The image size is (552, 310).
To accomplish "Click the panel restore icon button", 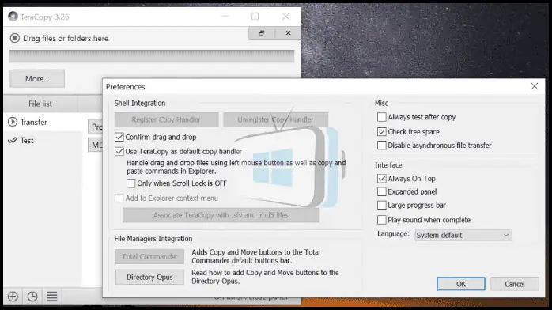I will (x=262, y=32).
